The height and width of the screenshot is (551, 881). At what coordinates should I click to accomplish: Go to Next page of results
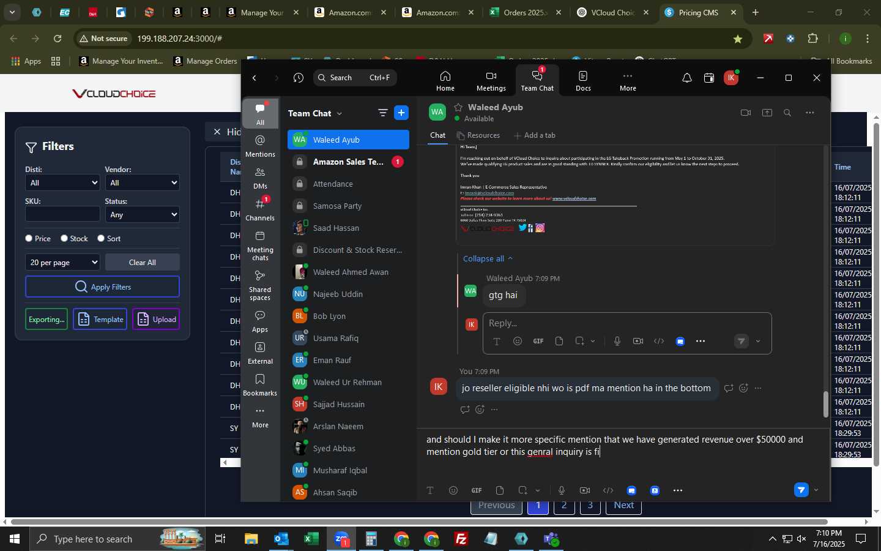point(623,505)
